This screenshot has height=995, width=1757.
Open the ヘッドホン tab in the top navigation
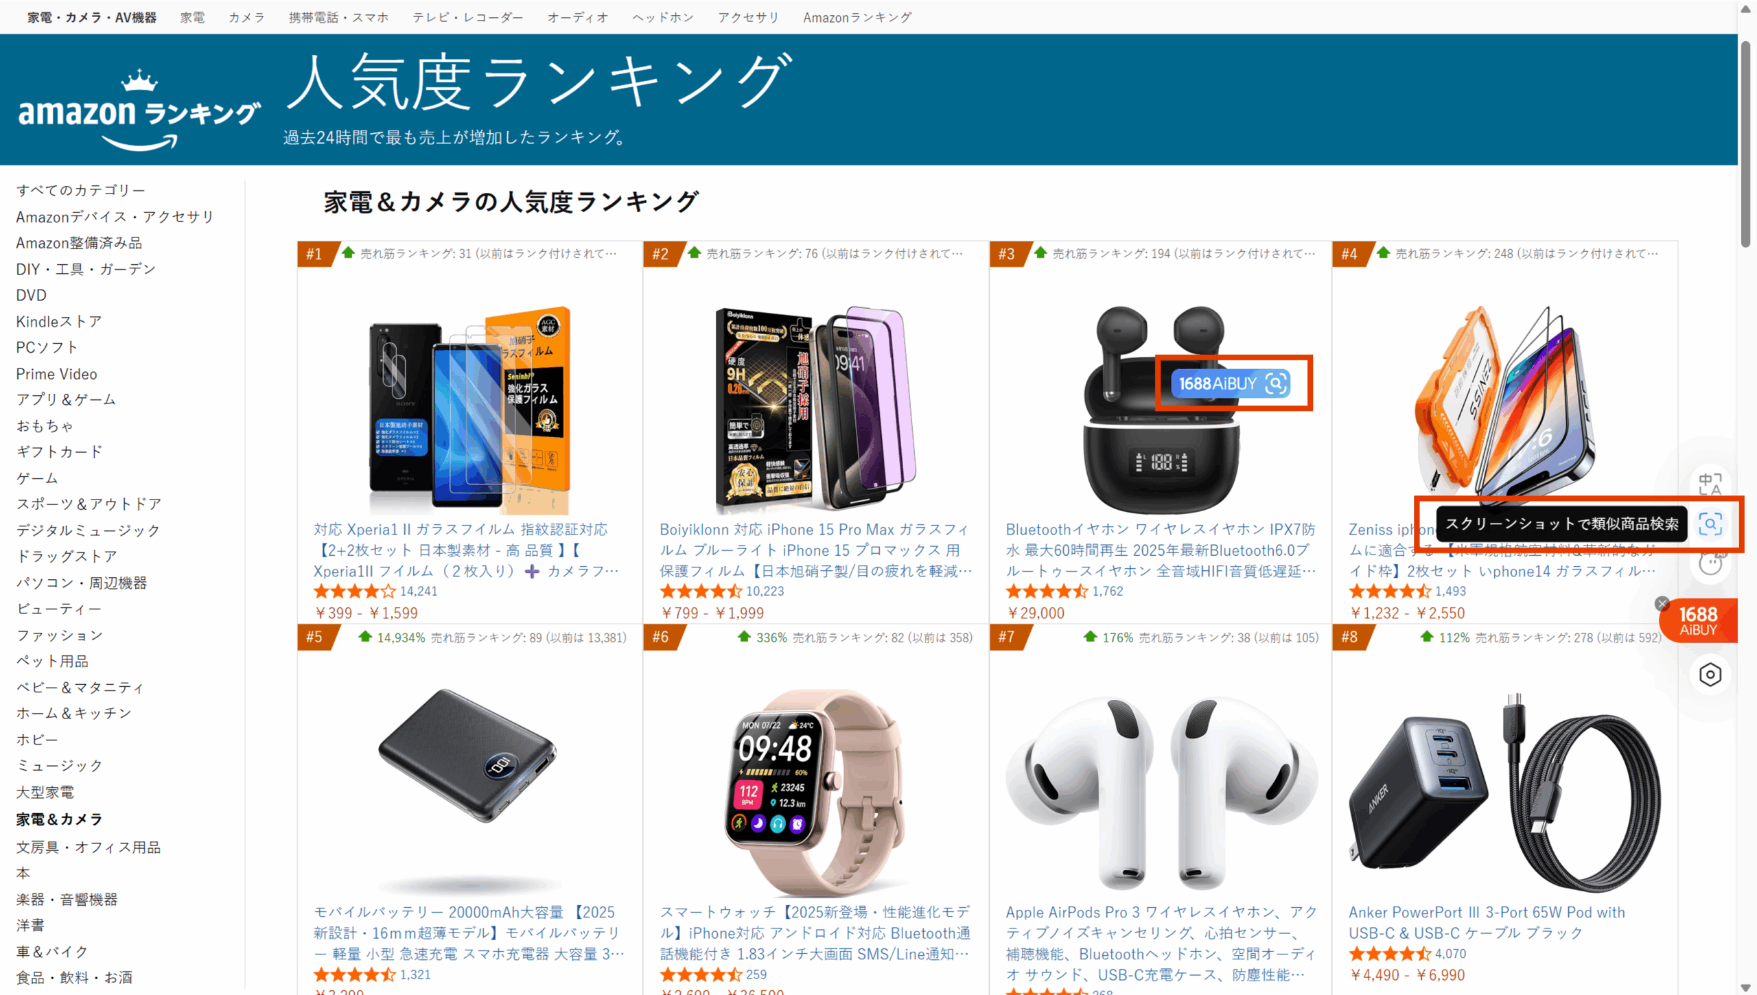663,17
